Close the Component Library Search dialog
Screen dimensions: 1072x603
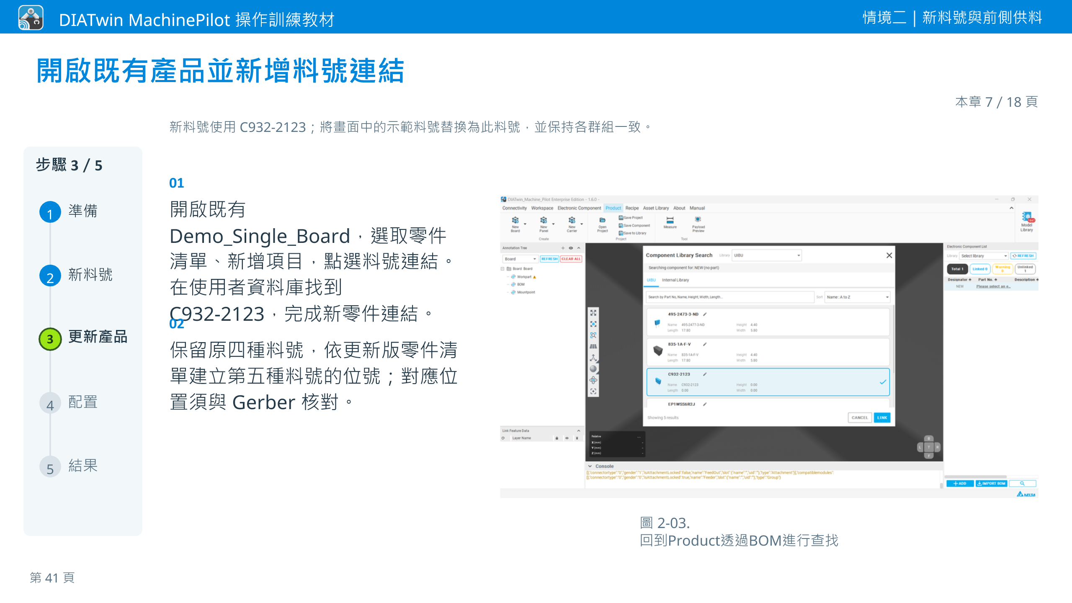point(889,255)
